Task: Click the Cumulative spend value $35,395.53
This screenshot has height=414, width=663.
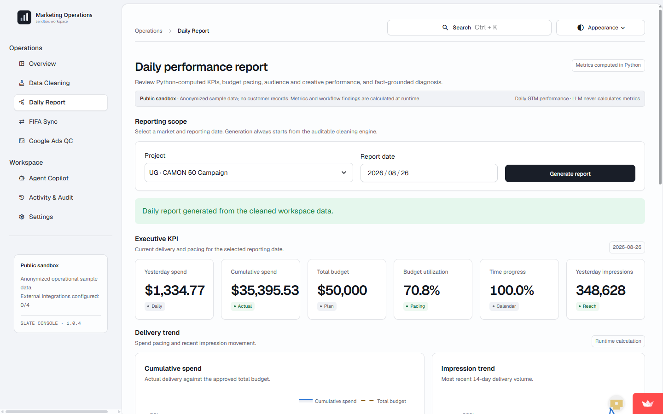Action: pyautogui.click(x=265, y=290)
